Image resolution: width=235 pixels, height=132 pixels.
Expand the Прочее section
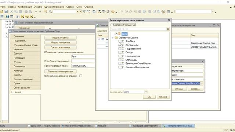click(x=12, y=92)
